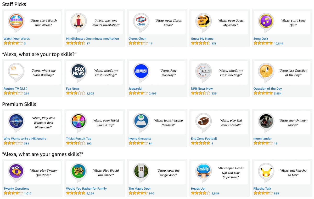Click the Fox News title link

(x=73, y=89)
